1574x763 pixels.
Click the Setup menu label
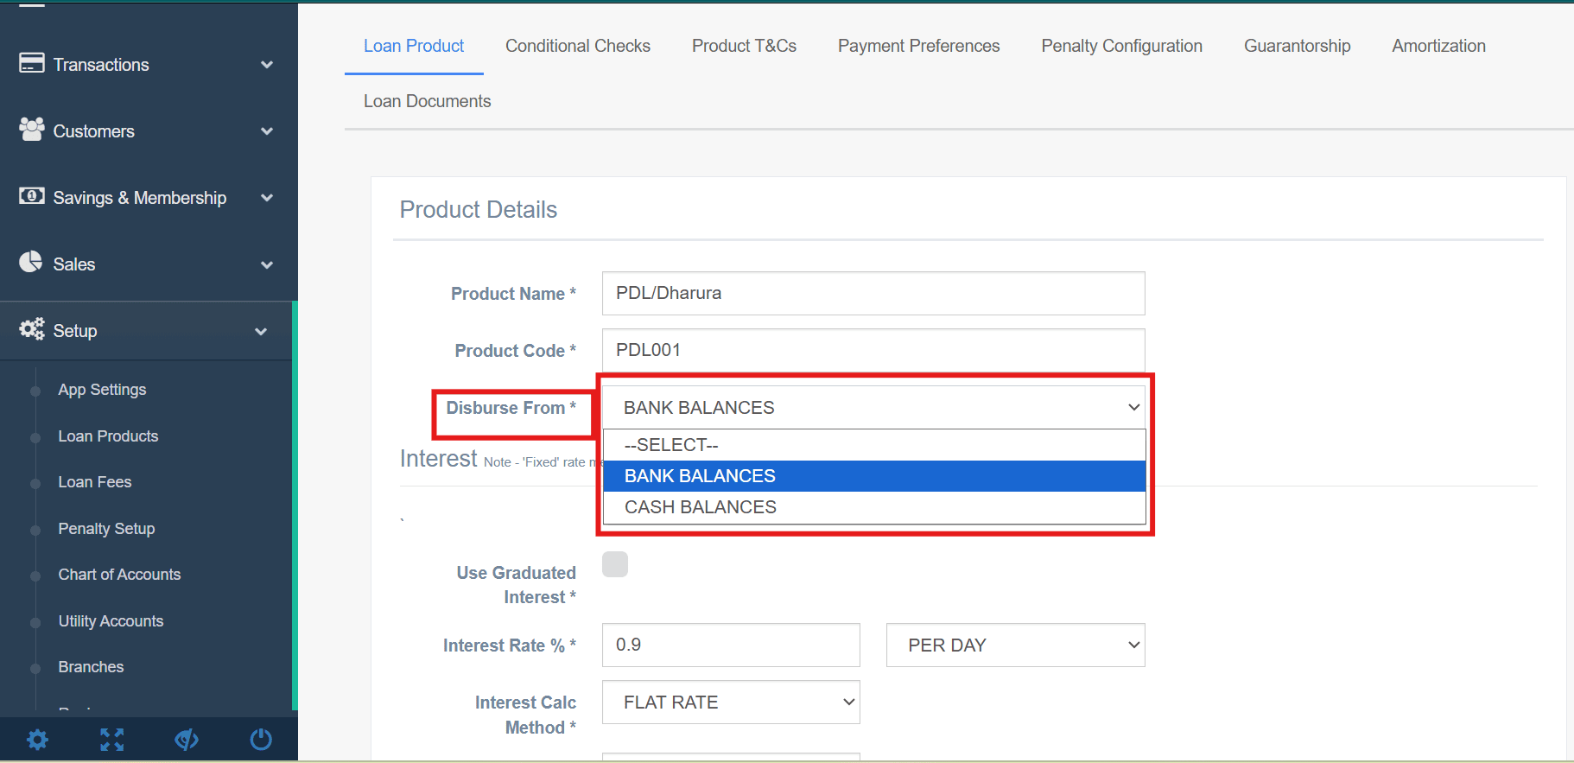tap(75, 331)
